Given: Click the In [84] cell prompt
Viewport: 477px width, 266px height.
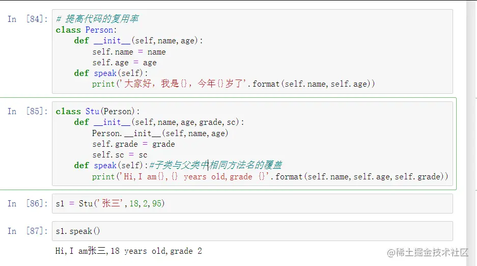Looking at the screenshot, I should click(x=27, y=19).
